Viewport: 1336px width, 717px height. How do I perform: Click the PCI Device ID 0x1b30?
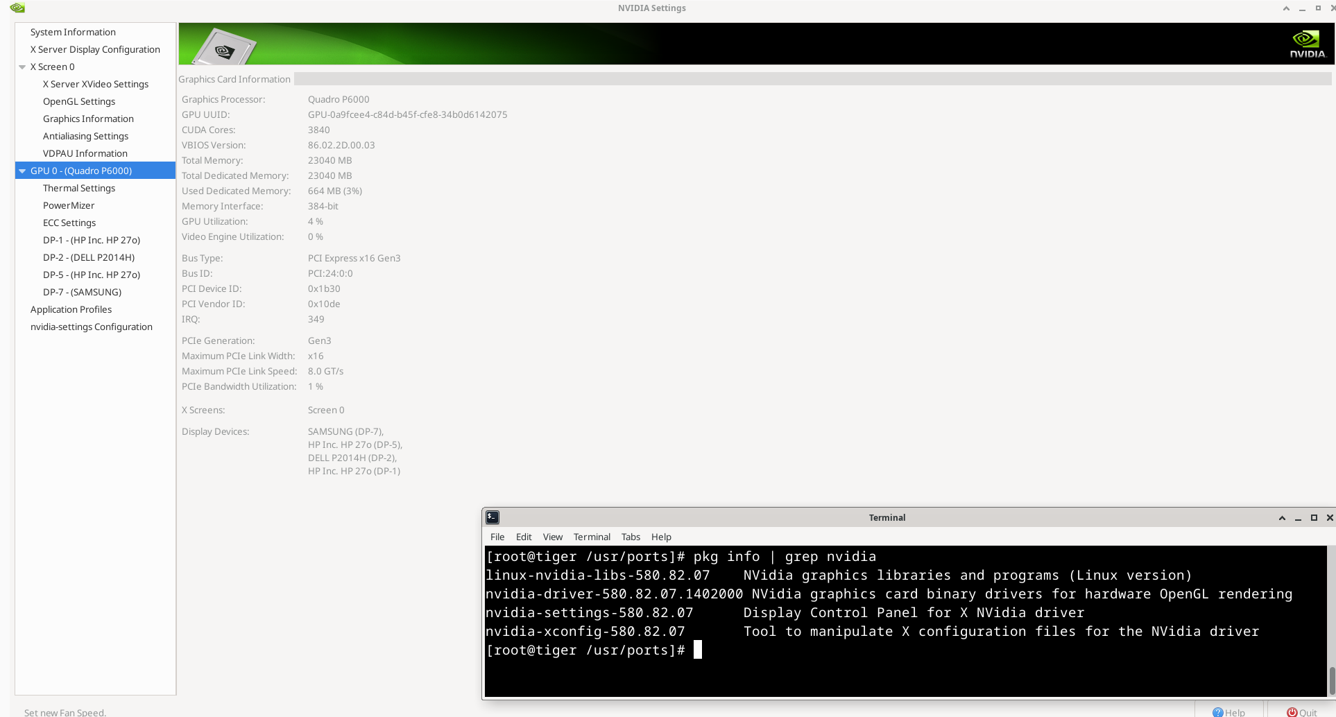(324, 288)
